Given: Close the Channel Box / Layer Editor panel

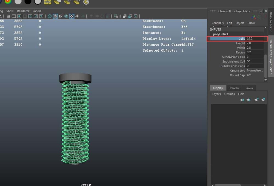Looking at the screenshot, I should pos(266,11).
